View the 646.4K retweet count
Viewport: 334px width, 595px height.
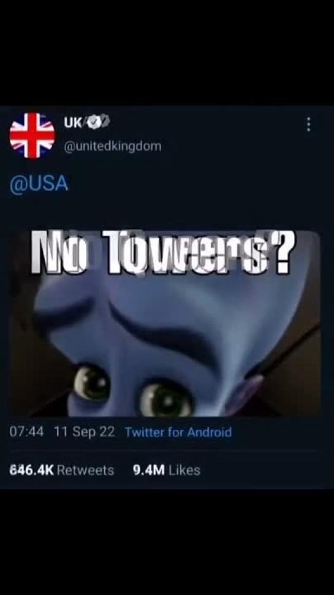pyautogui.click(x=31, y=470)
